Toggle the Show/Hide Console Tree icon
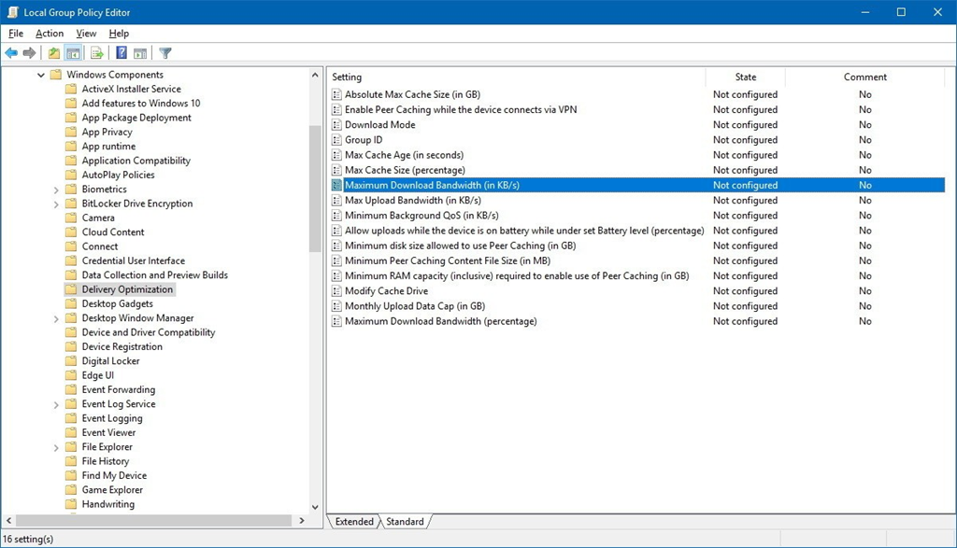This screenshot has width=957, height=548. (x=73, y=53)
